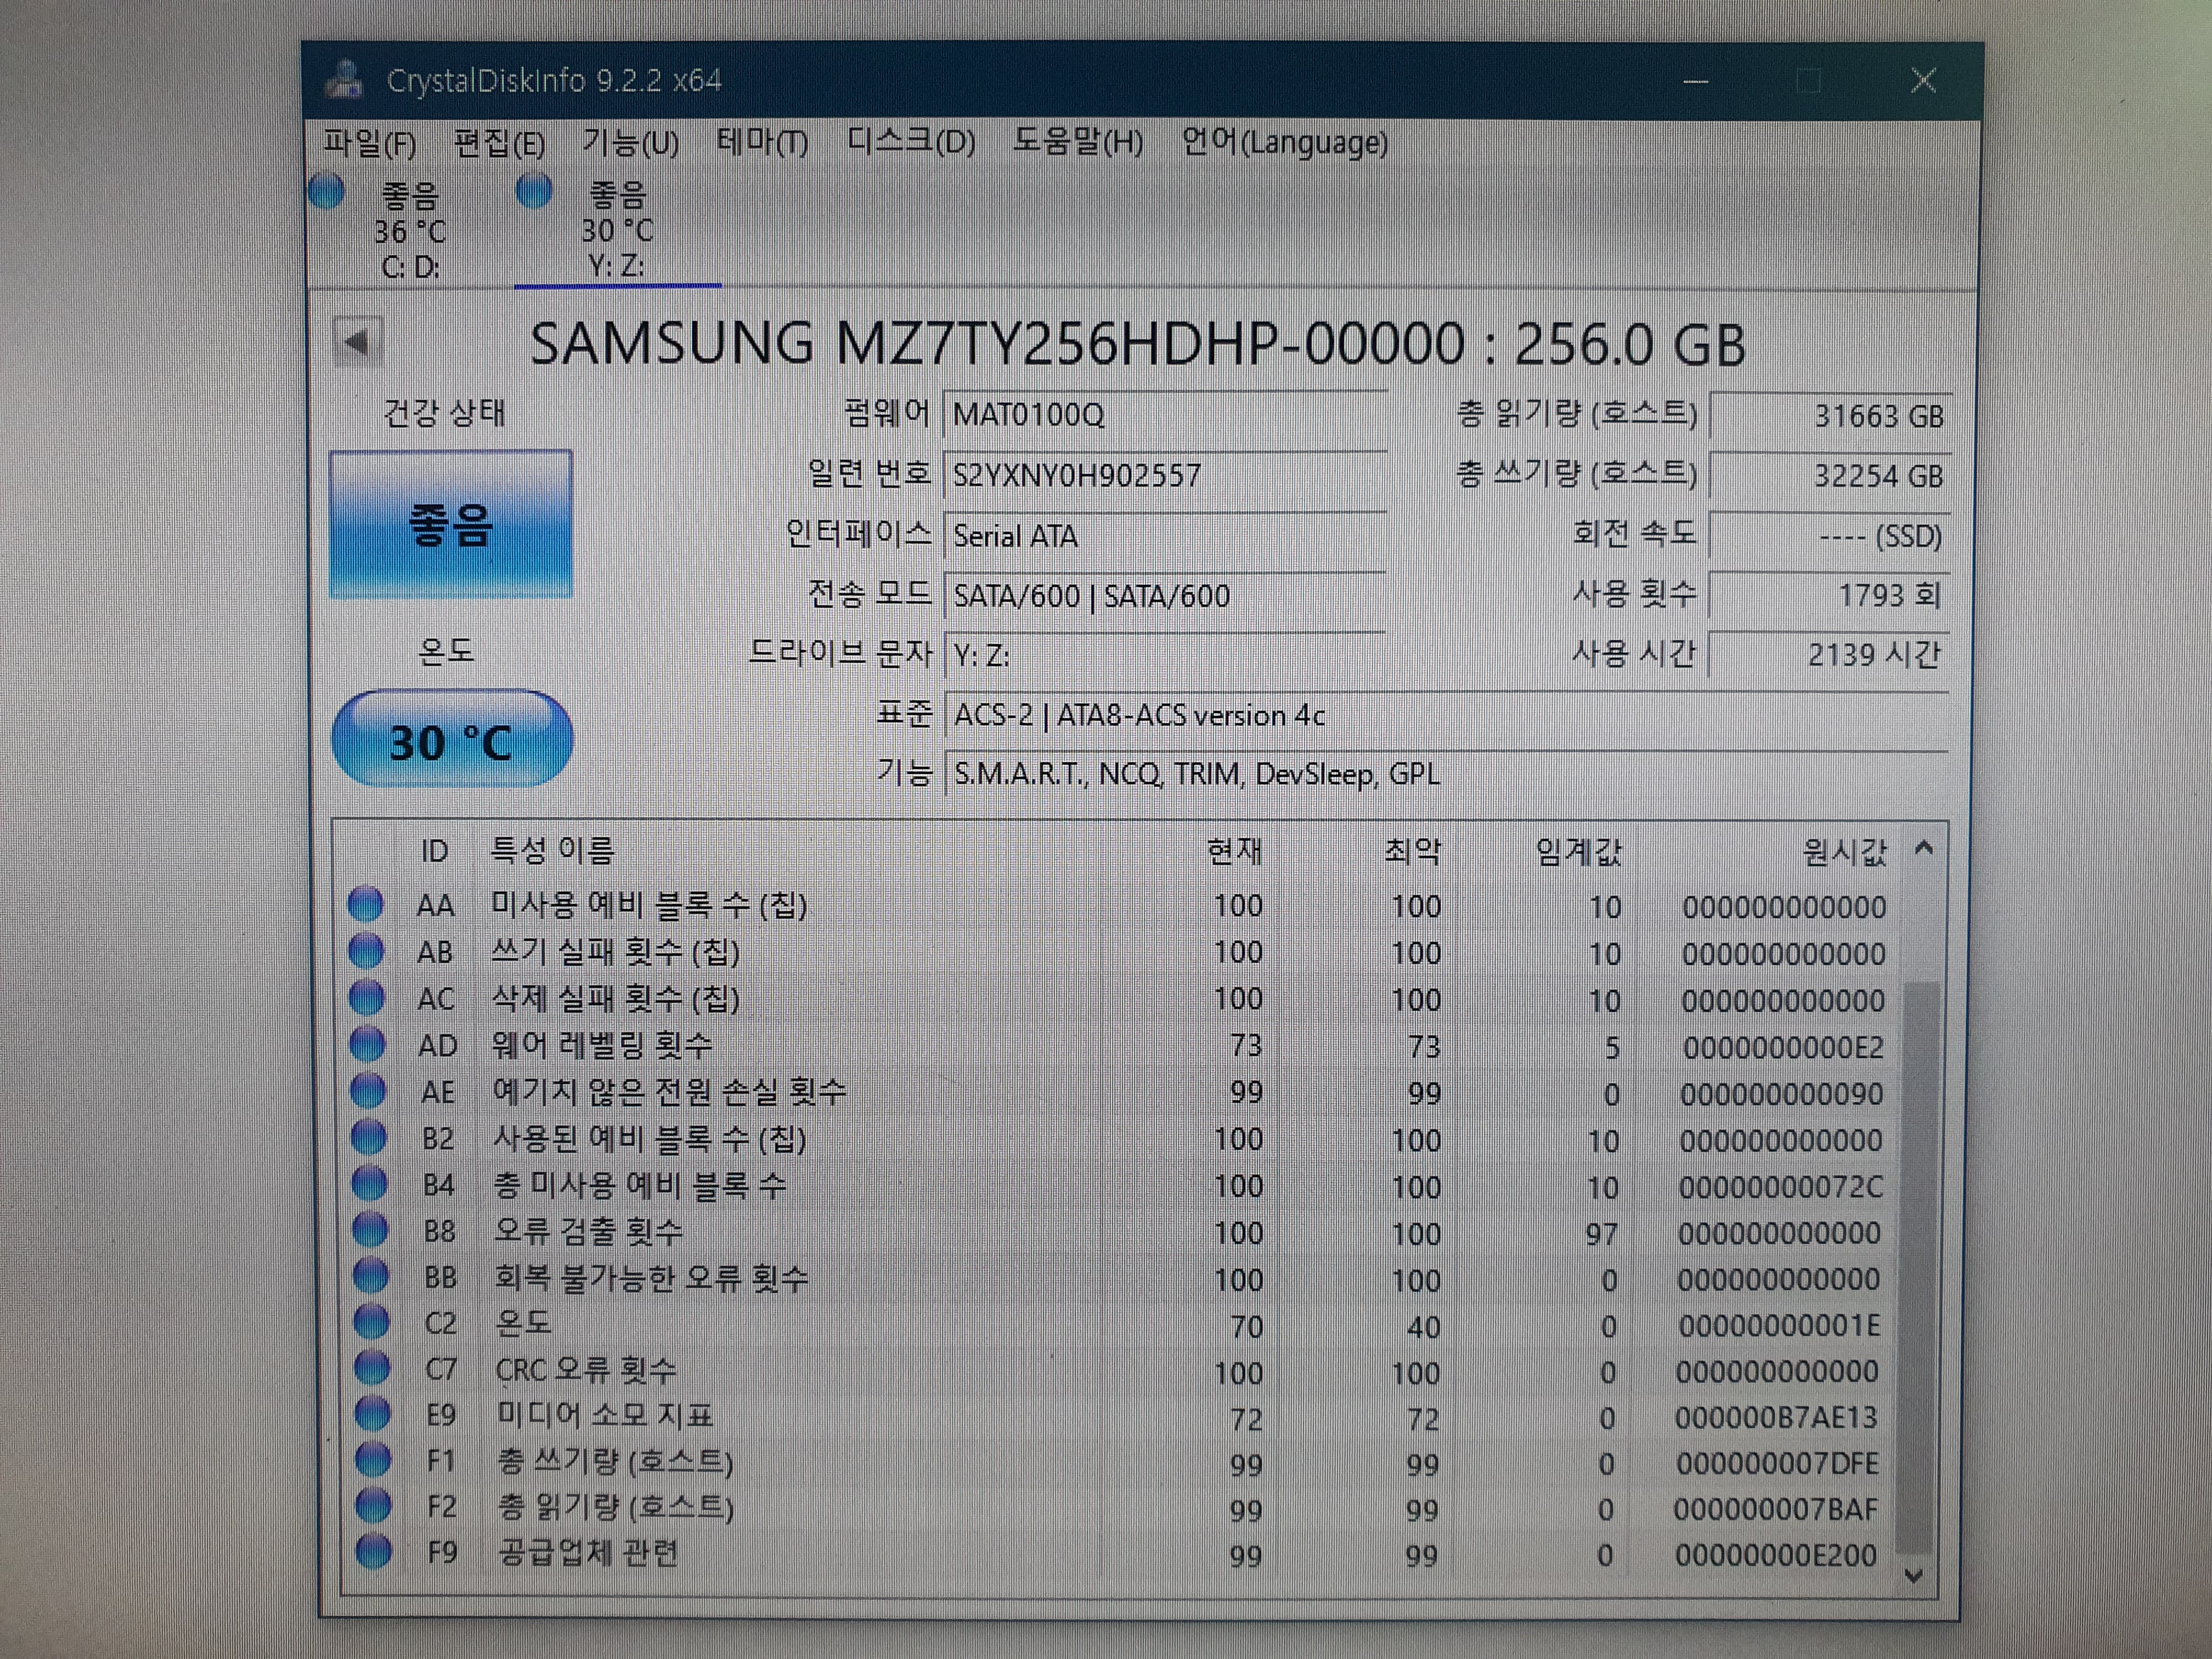The width and height of the screenshot is (2212, 1659).
Task: Click the serial number field S2YXNY0H902557
Action: pyautogui.click(x=1164, y=475)
